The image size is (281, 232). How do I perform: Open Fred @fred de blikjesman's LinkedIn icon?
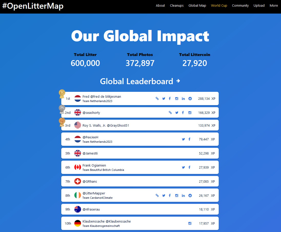pyautogui.click(x=183, y=98)
